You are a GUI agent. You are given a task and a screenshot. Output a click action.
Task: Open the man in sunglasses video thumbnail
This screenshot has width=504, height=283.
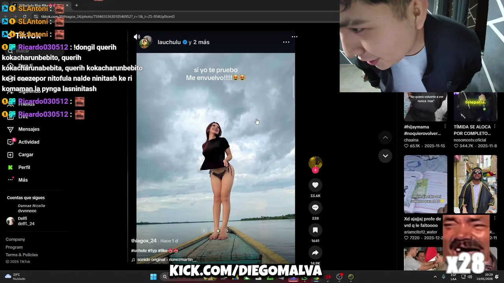[x=475, y=184]
